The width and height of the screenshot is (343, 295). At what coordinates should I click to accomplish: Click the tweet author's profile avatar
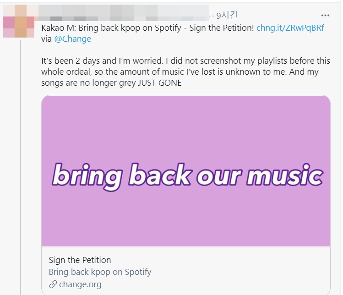pyautogui.click(x=18, y=21)
